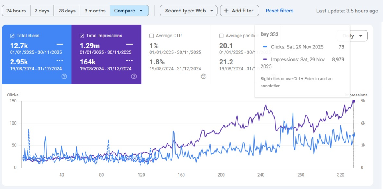This screenshot has height=189, width=383.
Task: Choose the 28 days range button
Action: click(x=67, y=11)
